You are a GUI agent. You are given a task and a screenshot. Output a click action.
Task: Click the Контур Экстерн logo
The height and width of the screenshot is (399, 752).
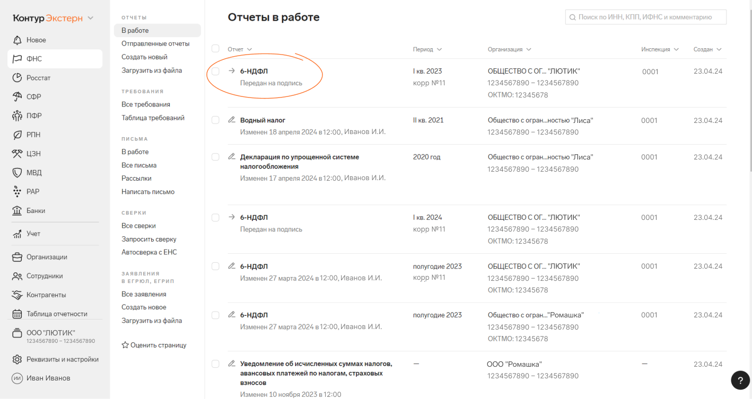coord(48,19)
